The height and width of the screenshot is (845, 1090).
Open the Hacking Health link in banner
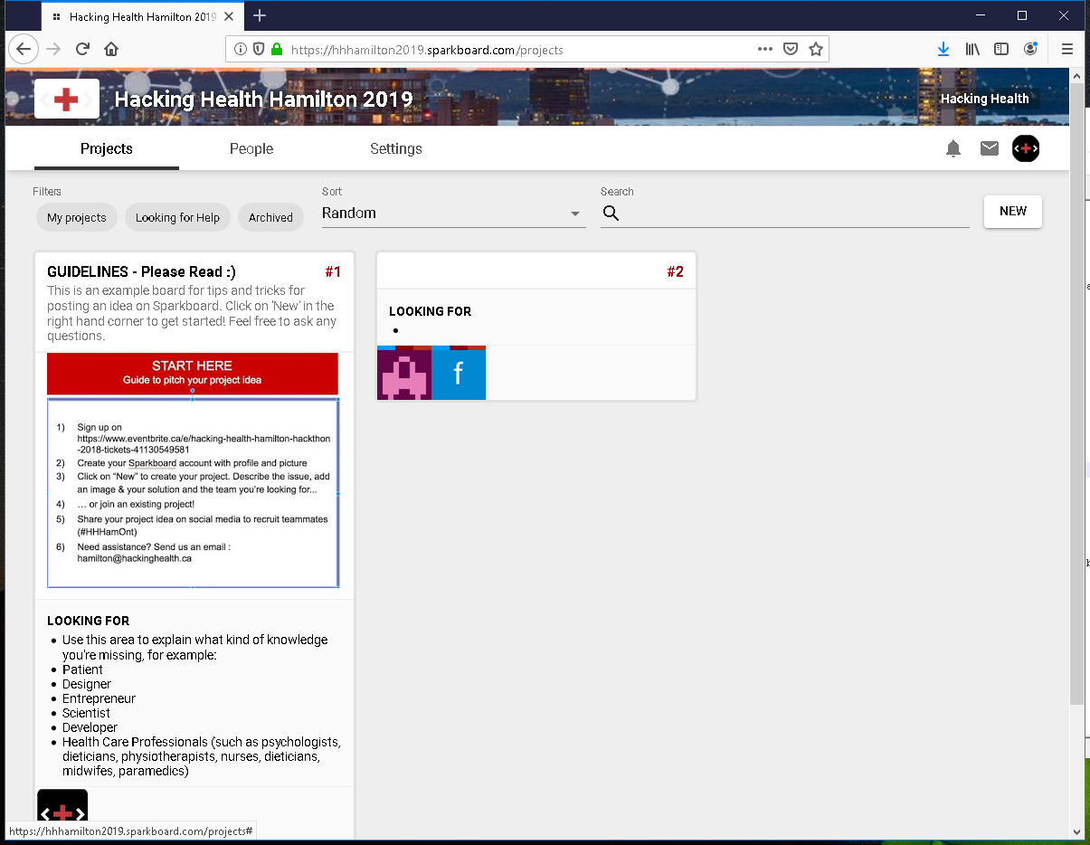(985, 99)
